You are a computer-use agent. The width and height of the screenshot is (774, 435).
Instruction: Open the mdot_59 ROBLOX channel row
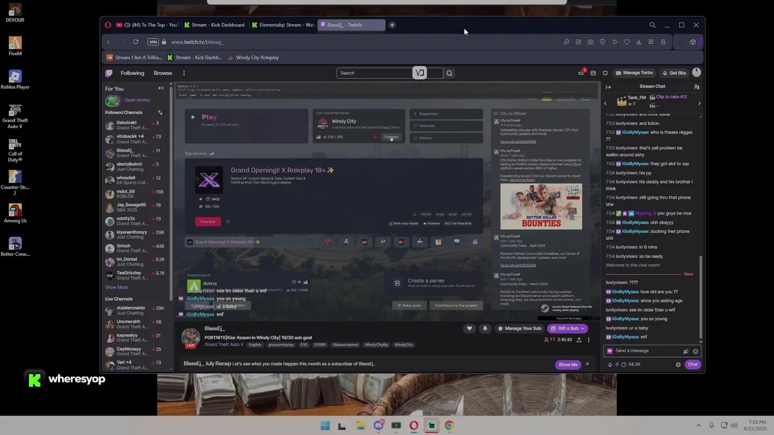(x=137, y=194)
